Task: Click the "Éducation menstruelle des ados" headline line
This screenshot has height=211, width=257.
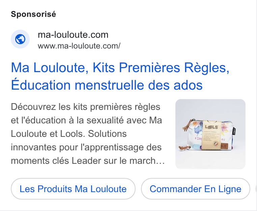Action: point(107,85)
